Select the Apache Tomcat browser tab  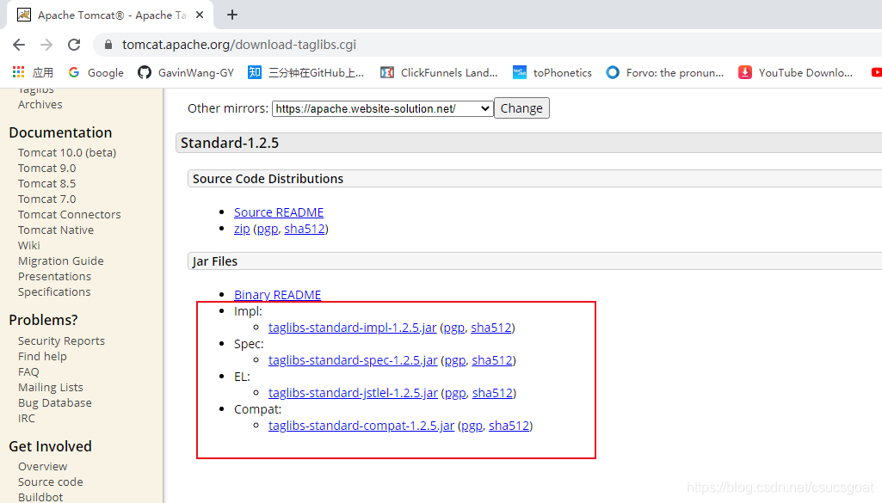110,15
